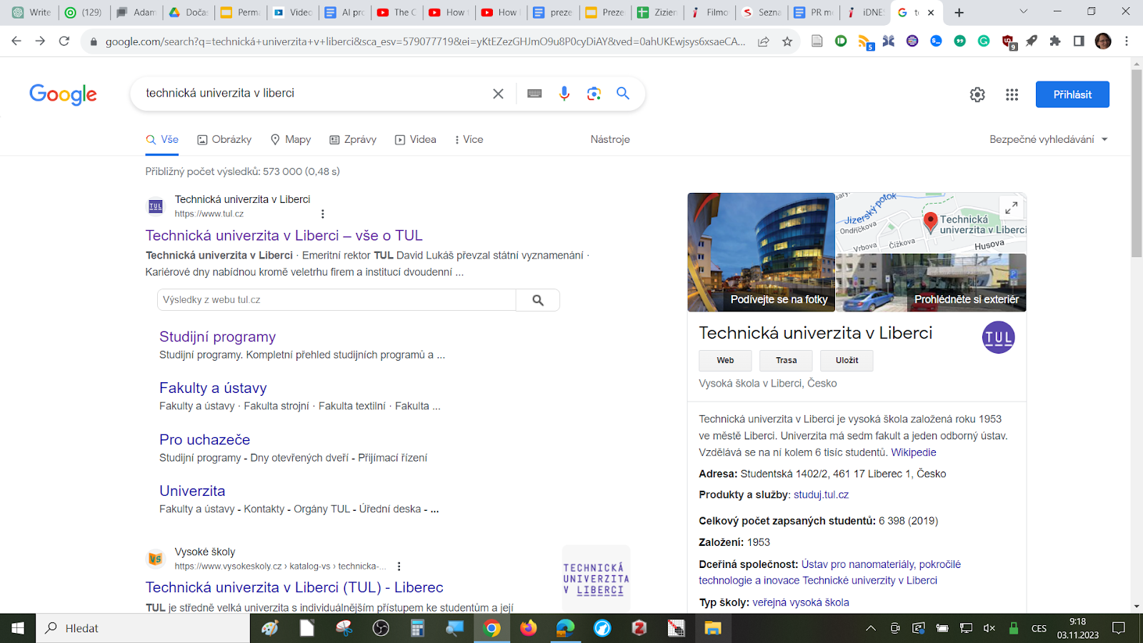Click the Google search text field
The height and width of the screenshot is (643, 1143).
pyautogui.click(x=314, y=94)
